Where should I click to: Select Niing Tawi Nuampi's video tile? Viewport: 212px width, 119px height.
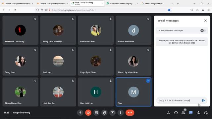[x=58, y=30]
